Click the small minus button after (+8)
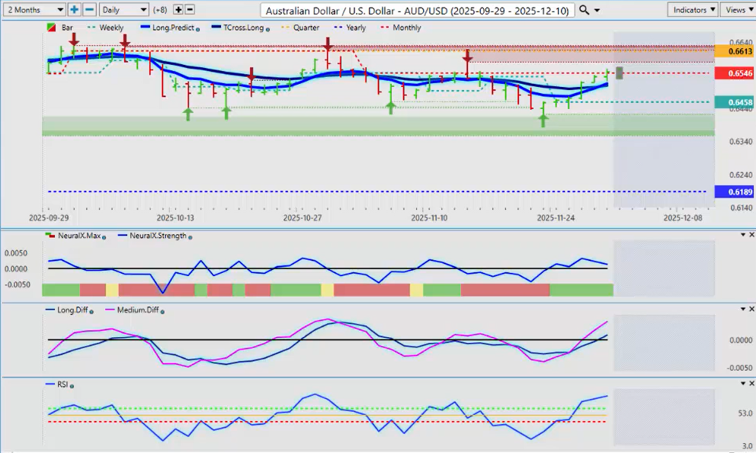 (190, 10)
